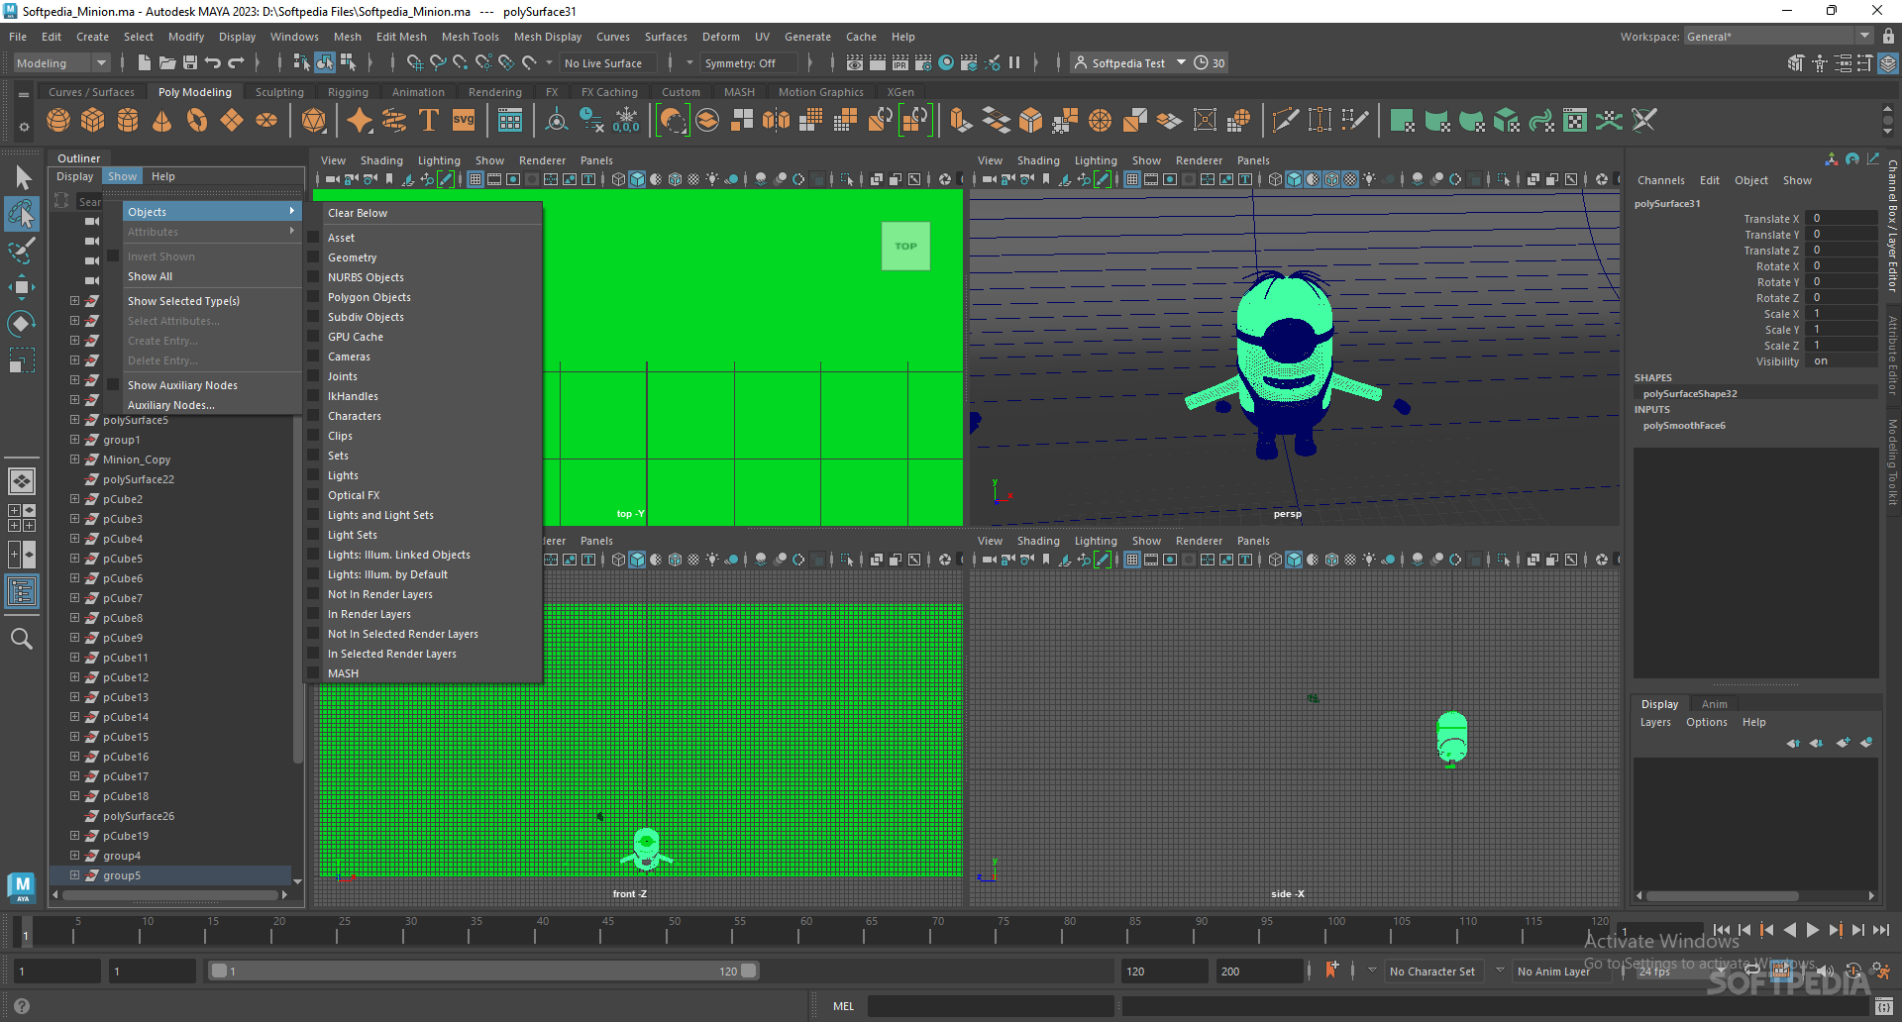Toggle the Lights filter checkbox

[x=313, y=475]
